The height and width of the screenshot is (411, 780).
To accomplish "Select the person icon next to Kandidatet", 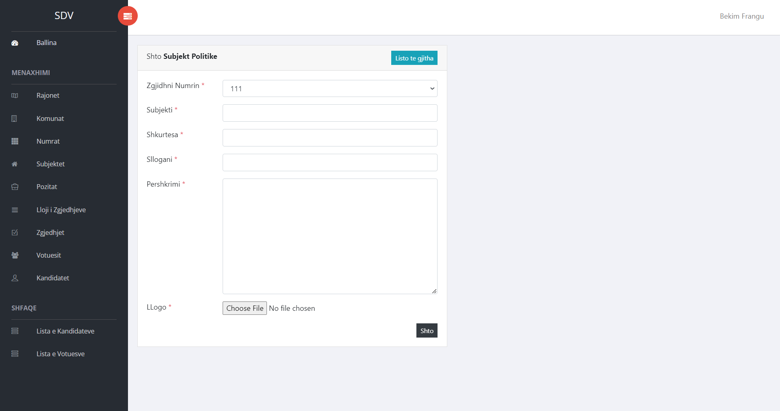I will click(x=15, y=278).
